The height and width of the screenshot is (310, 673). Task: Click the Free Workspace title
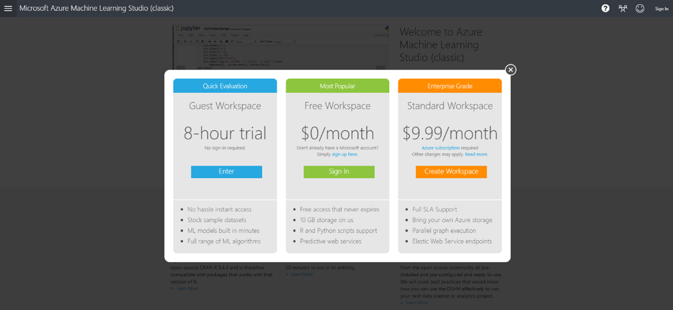[x=337, y=105]
